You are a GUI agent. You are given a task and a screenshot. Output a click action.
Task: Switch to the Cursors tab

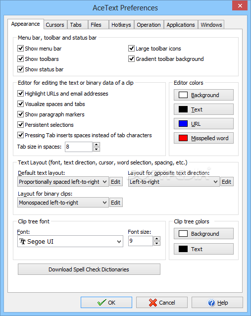(x=55, y=25)
